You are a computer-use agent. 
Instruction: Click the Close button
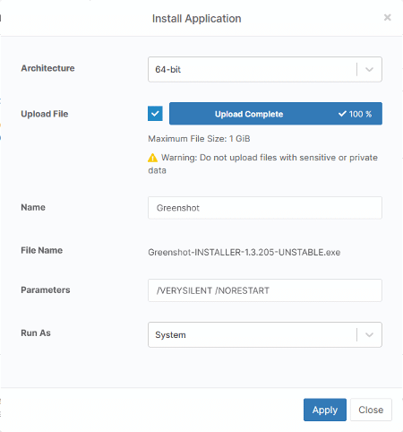click(x=371, y=410)
